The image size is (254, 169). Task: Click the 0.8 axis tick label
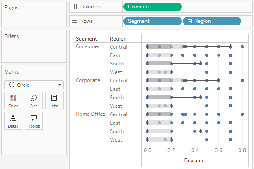(x=242, y=150)
